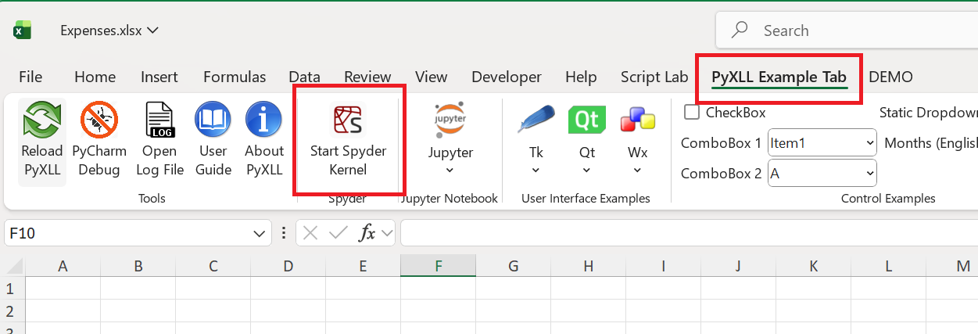This screenshot has width=978, height=334.
Task: Start the Spyder Kernel
Action: click(349, 121)
